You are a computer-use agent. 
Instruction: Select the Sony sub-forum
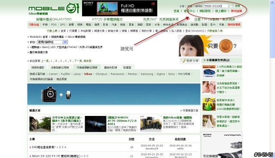coord(171,74)
